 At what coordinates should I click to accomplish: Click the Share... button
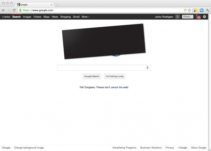[187, 17]
